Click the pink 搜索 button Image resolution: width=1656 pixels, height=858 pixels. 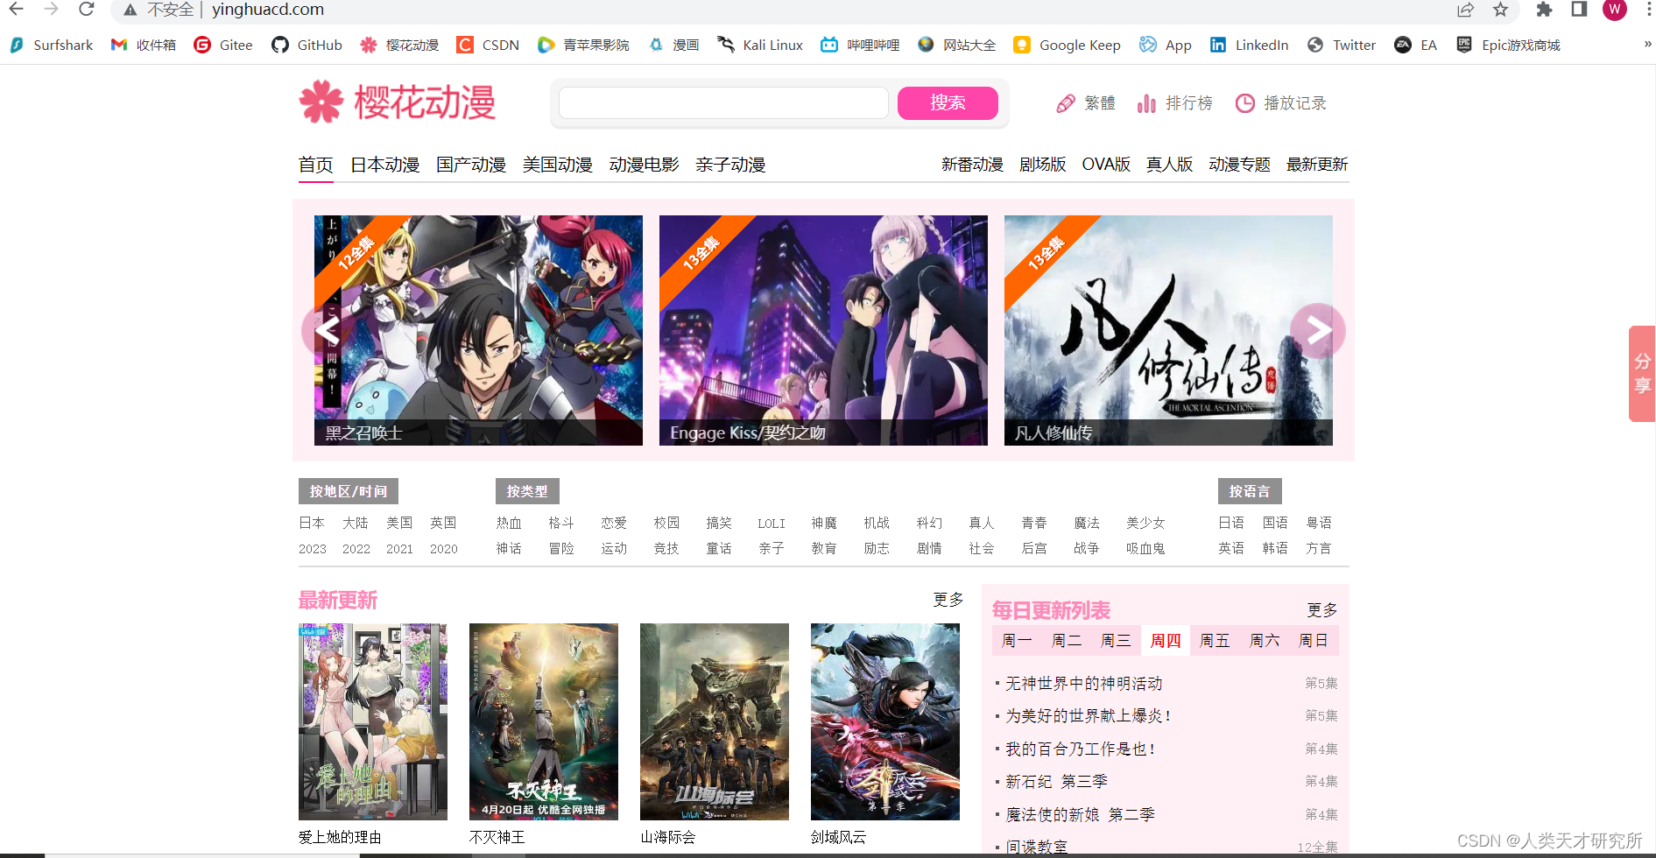[x=948, y=102]
